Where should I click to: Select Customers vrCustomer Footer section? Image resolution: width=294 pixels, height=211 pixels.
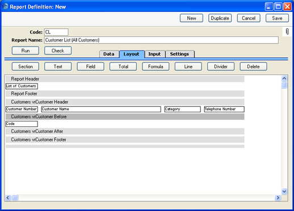(125, 140)
